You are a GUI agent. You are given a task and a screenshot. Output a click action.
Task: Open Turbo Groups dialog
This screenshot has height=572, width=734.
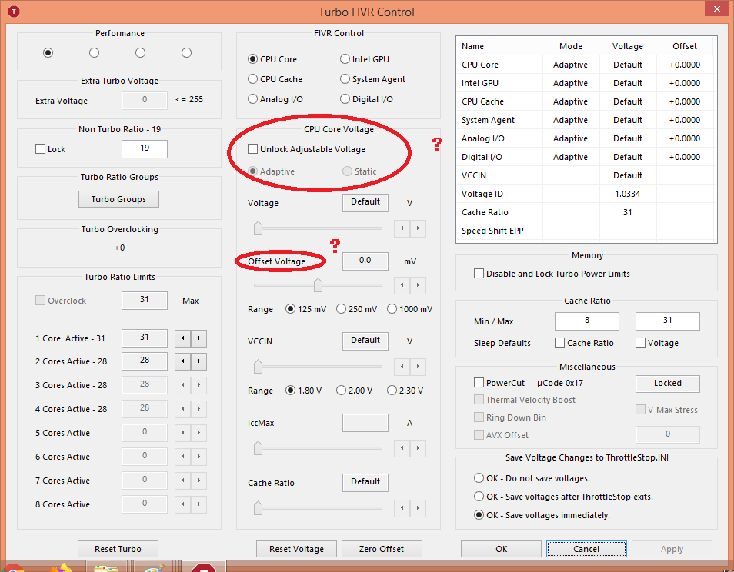tap(118, 199)
